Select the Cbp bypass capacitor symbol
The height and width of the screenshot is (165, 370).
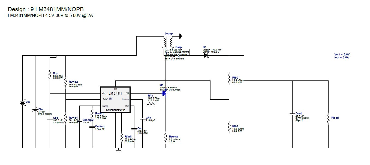pyautogui.click(x=49, y=119)
